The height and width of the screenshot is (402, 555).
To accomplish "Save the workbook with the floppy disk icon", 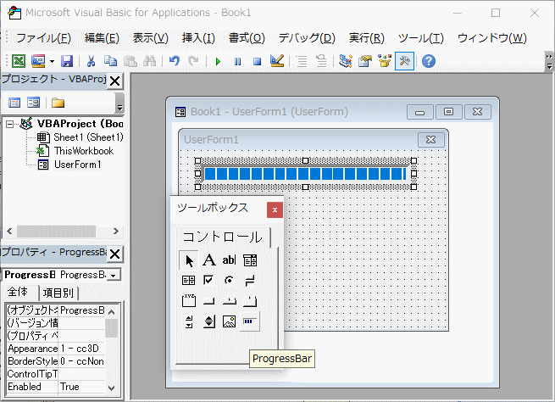I will point(67,61).
